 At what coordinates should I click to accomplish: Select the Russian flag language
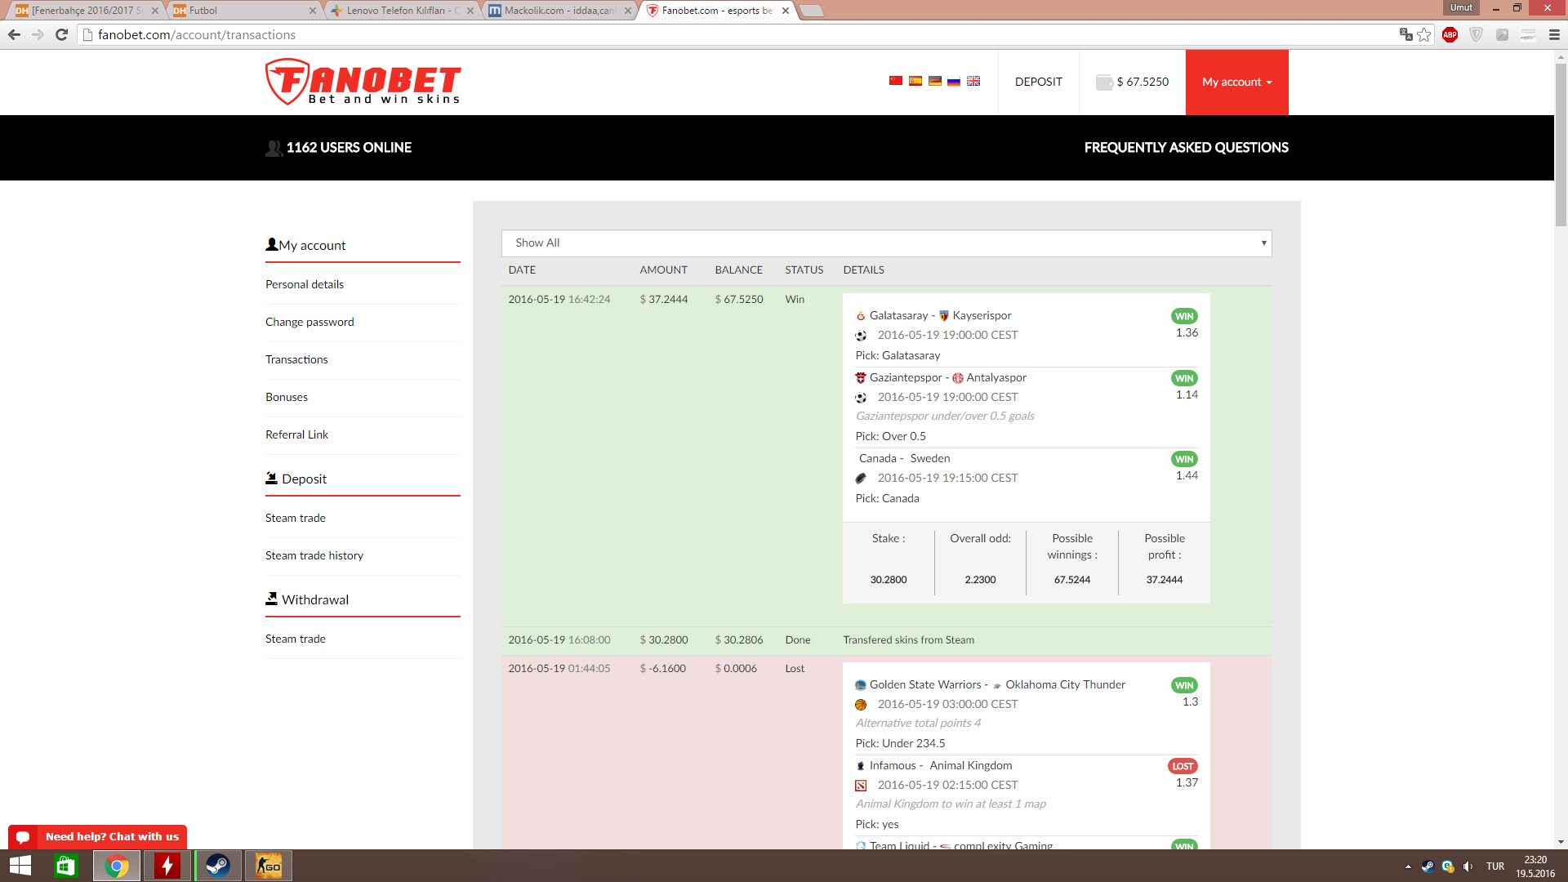[x=954, y=81]
